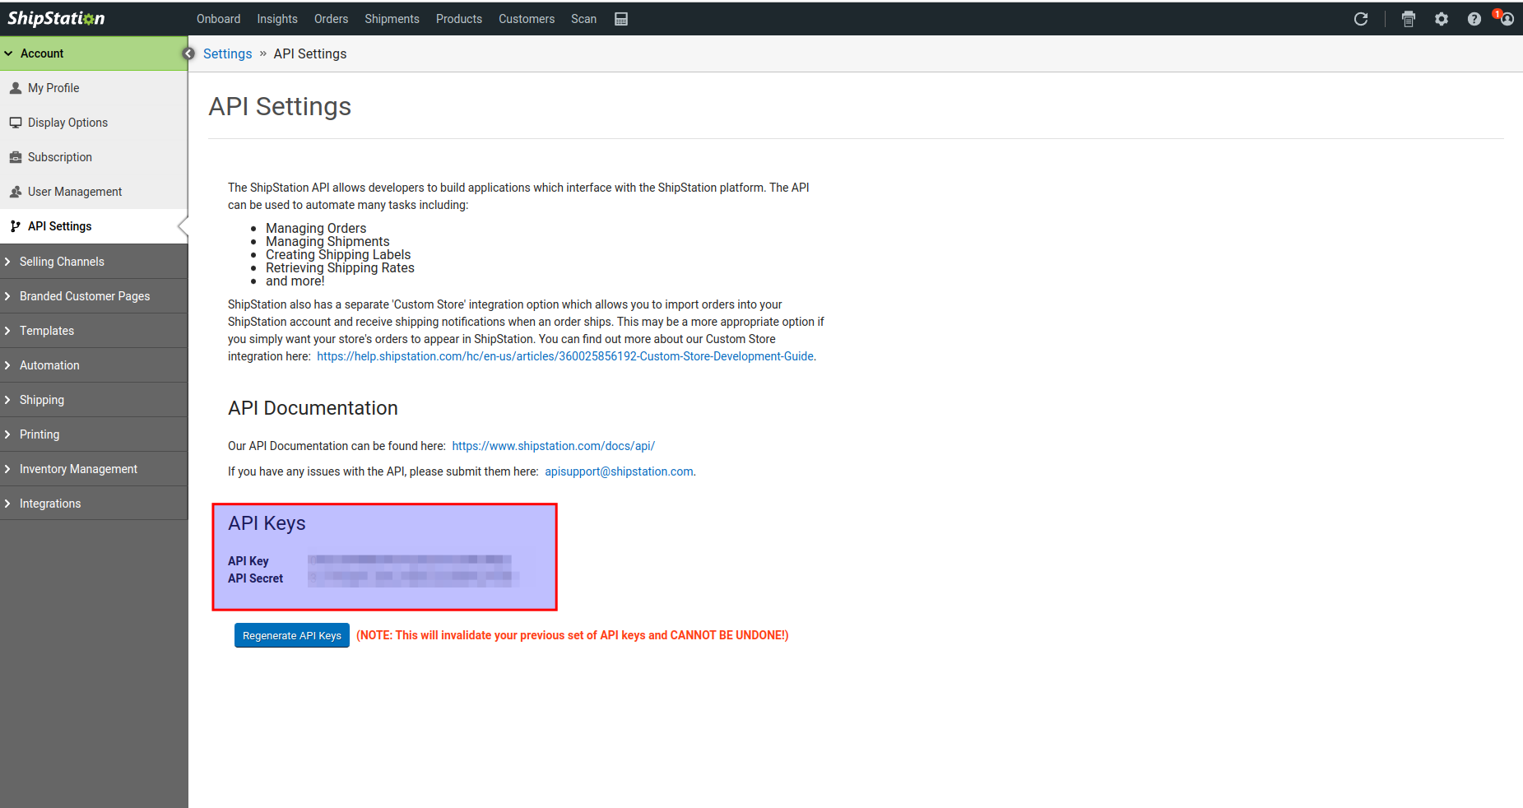This screenshot has height=808, width=1523.
Task: Go to the Shipments tab
Action: (x=392, y=19)
